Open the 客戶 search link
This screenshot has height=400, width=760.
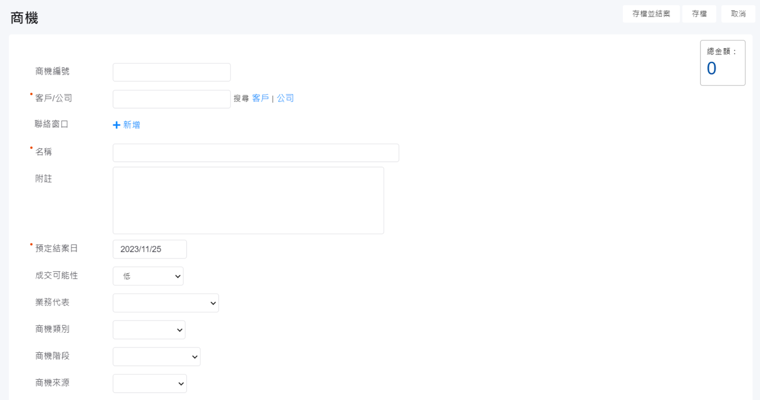[x=260, y=98]
